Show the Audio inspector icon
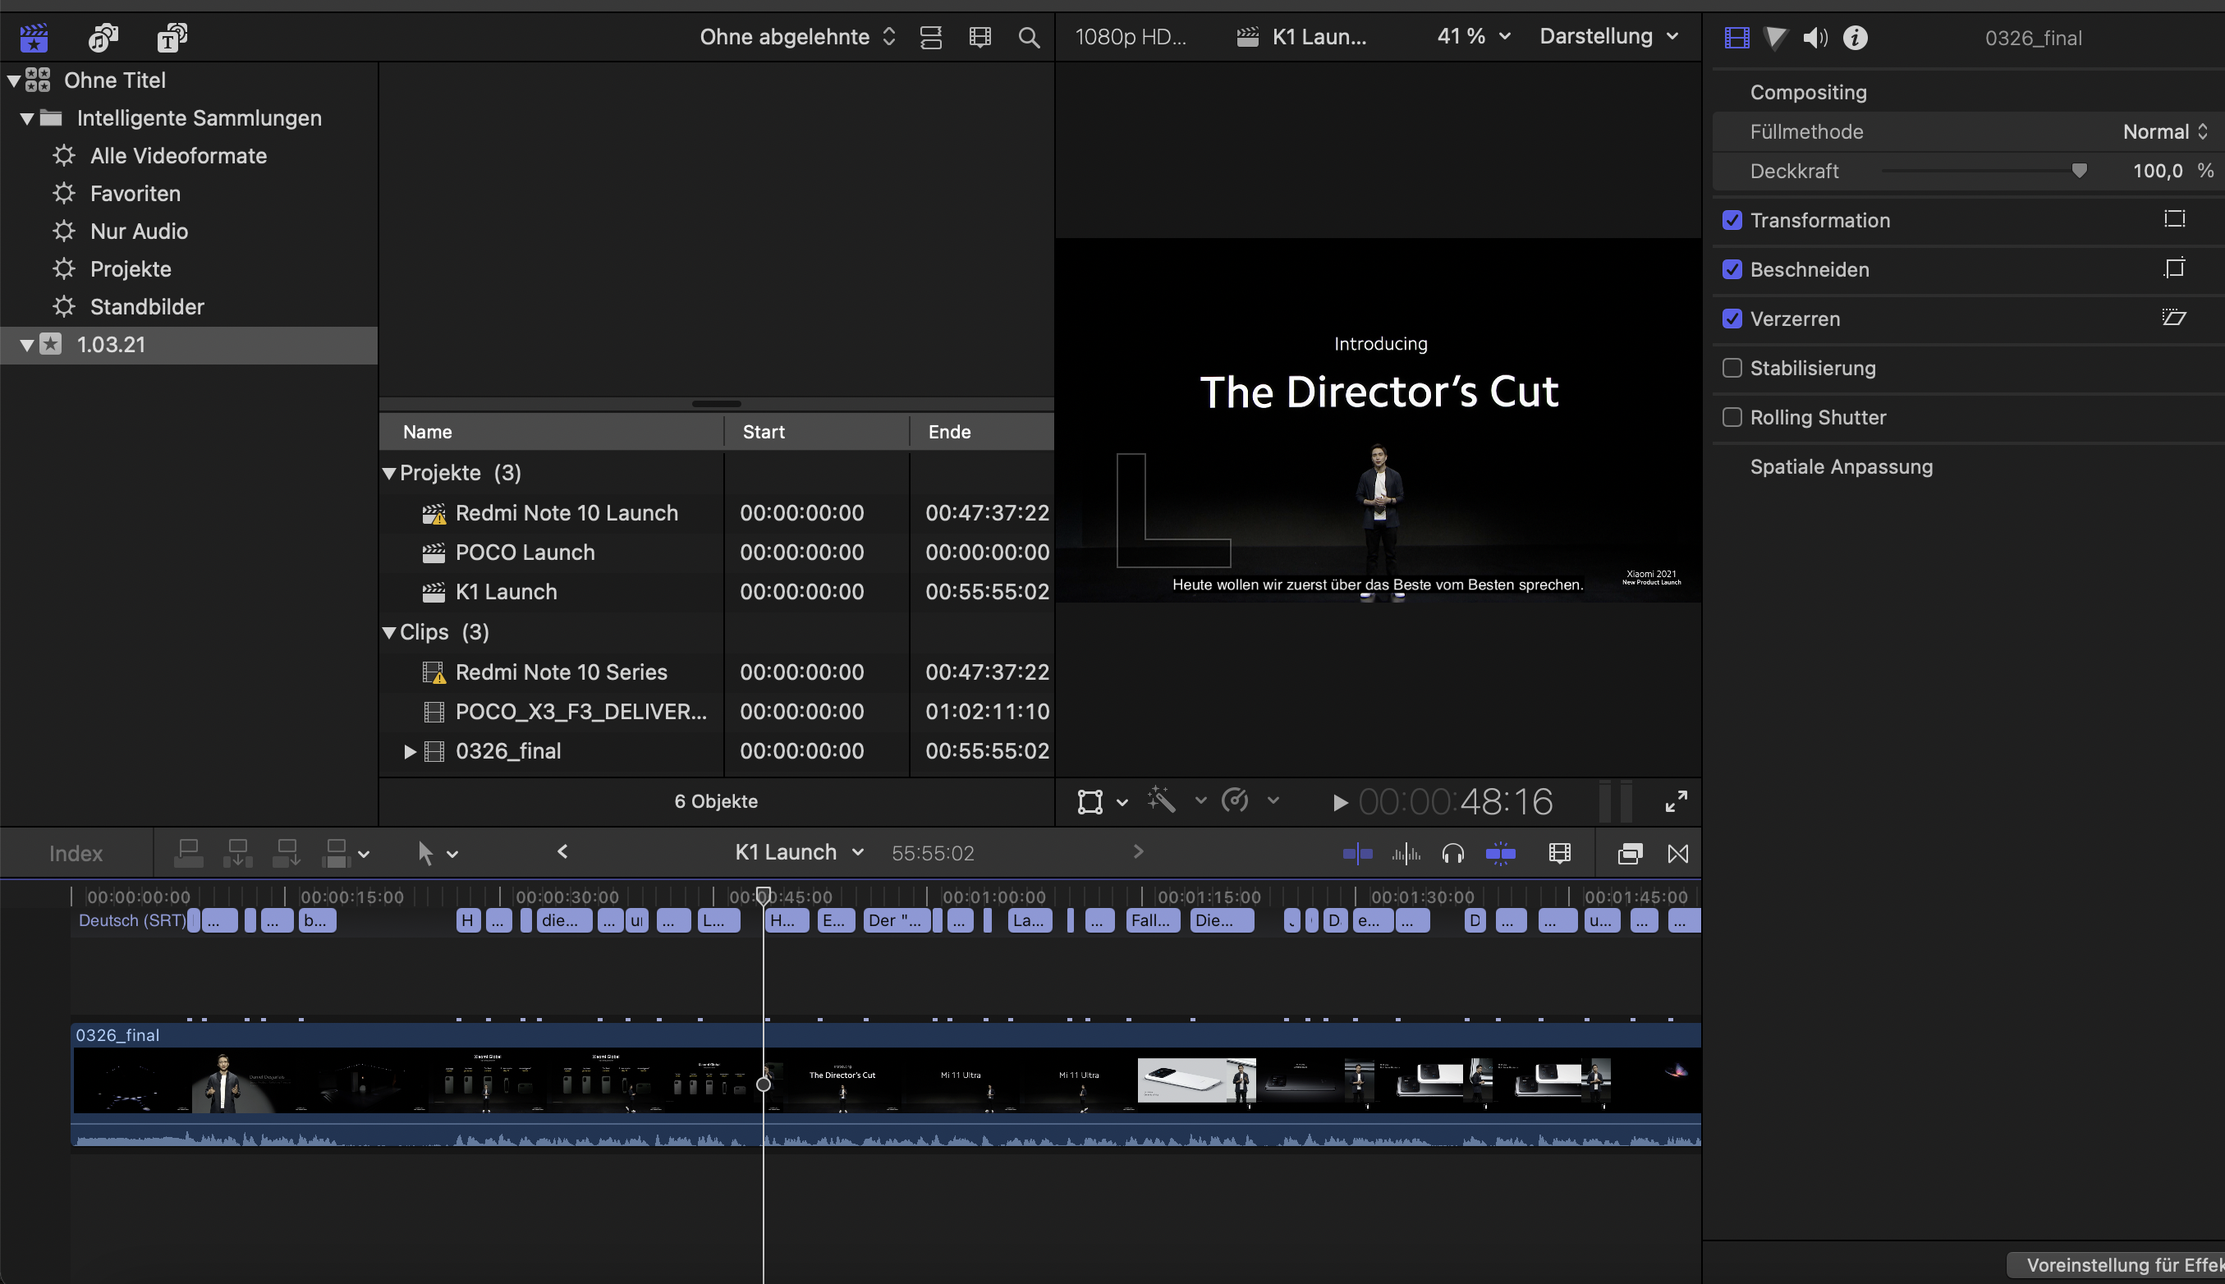Viewport: 2225px width, 1284px height. (1815, 38)
